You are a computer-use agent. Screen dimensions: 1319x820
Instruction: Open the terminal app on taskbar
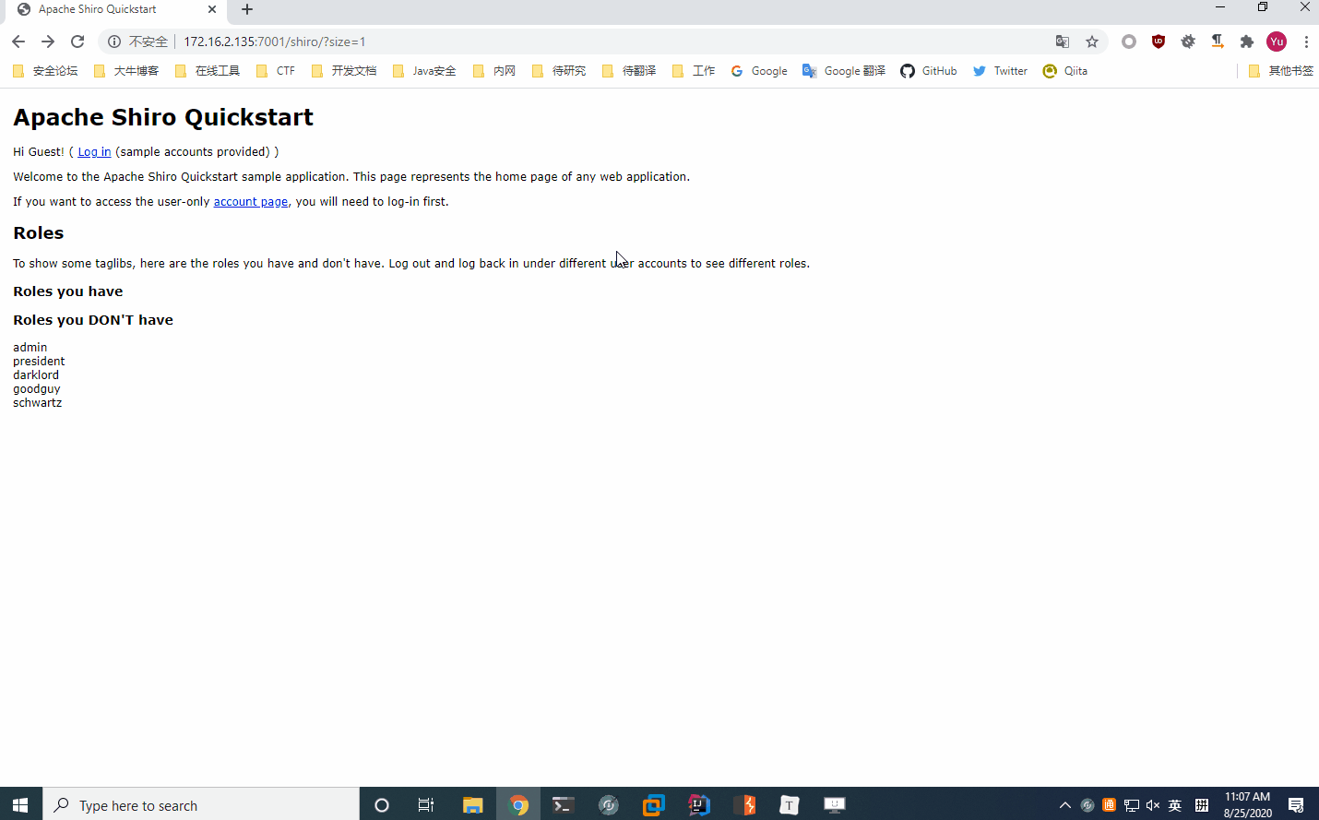563,805
